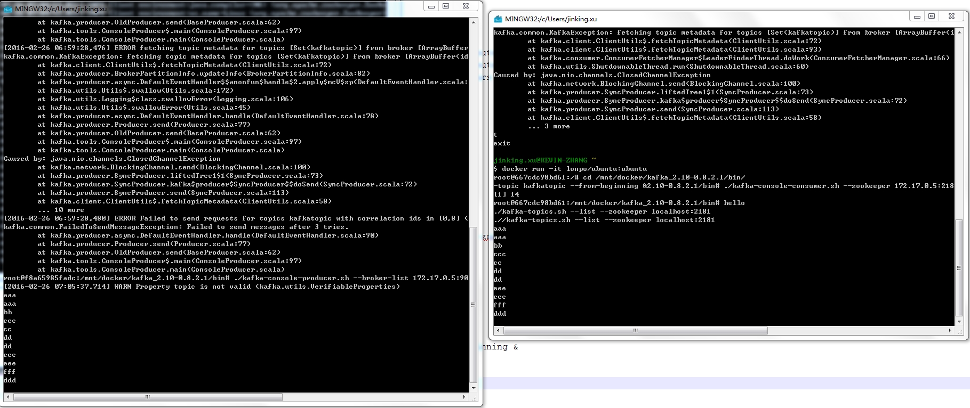Screen dimensions: 970x408
Task: Click the down arrow of the left terminal's vertical scrollbar
Action: 474,388
